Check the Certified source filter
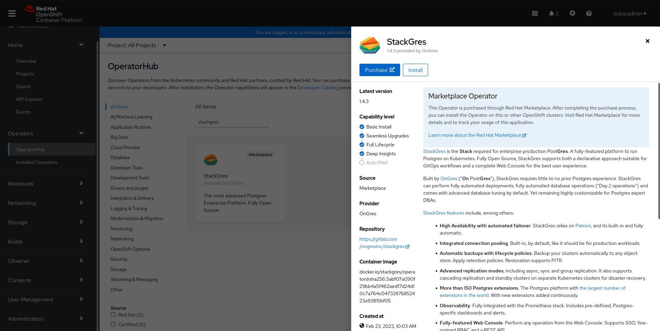This screenshot has height=331, width=660. [113, 324]
